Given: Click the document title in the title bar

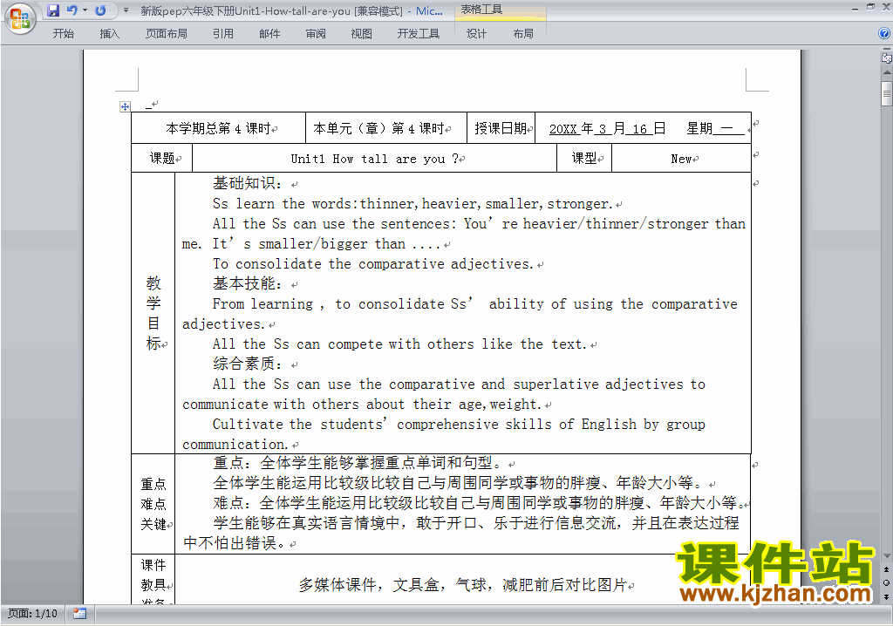Looking at the screenshot, I should pyautogui.click(x=291, y=10).
